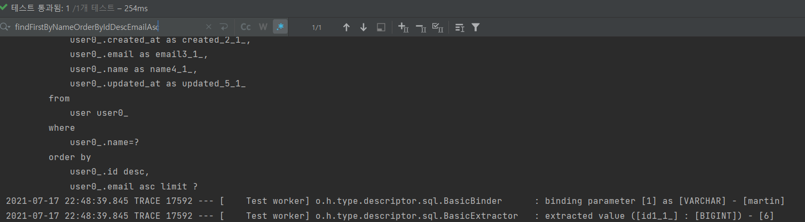The image size is (805, 222).
Task: Open the filter search results funnel icon
Action: 476,27
